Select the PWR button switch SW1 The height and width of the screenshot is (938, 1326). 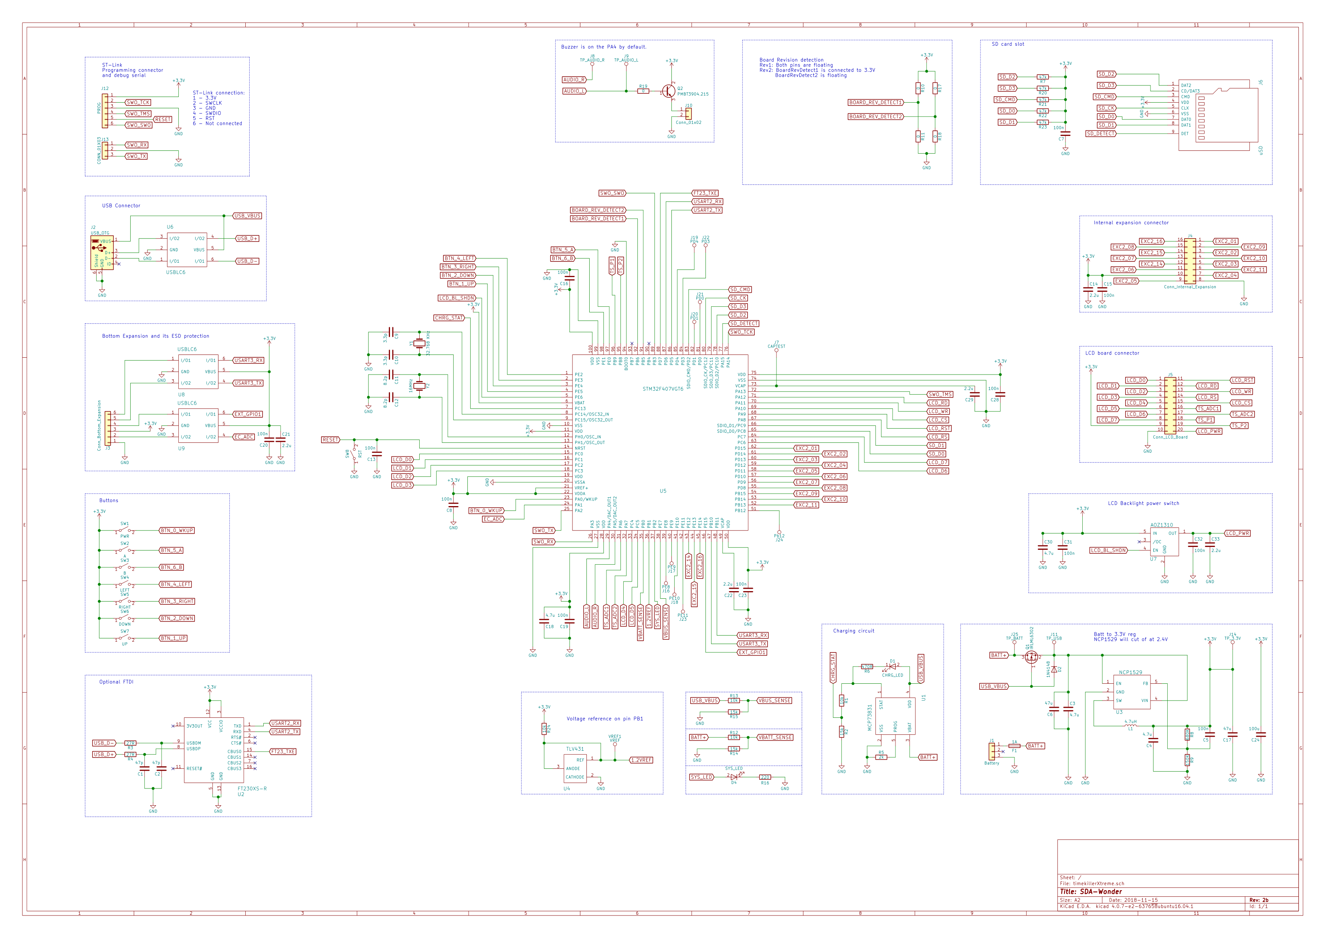coord(125,530)
